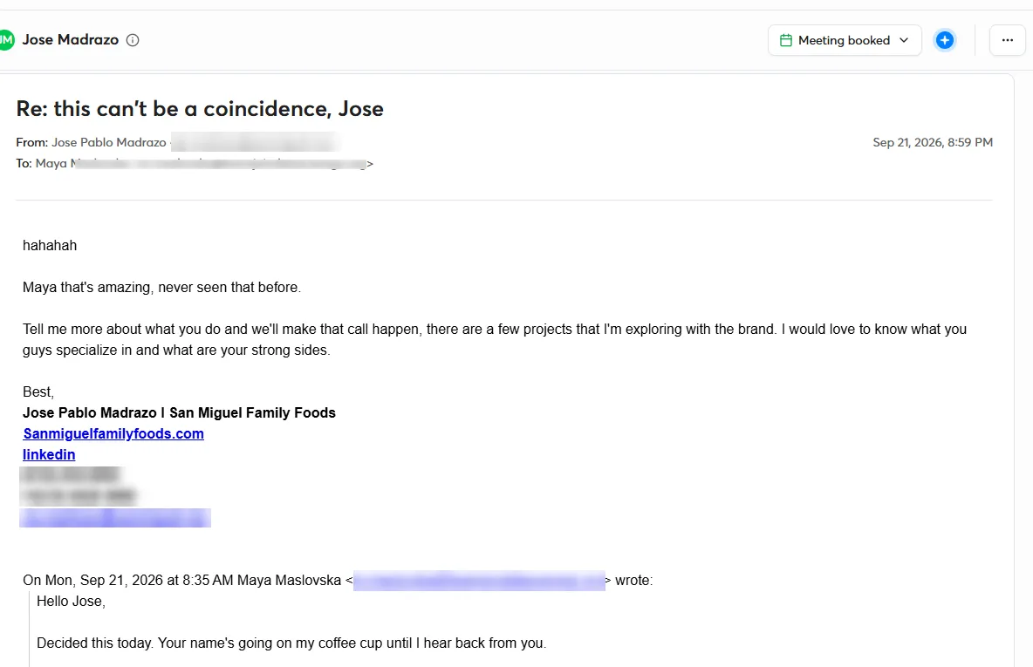The width and height of the screenshot is (1033, 667).
Task: Click the quoted header 'On Mon, Sep 21, 2026 at 8:35 AM'
Action: (128, 580)
